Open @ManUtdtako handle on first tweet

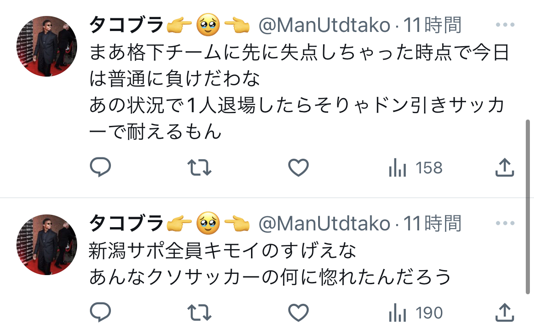(324, 25)
